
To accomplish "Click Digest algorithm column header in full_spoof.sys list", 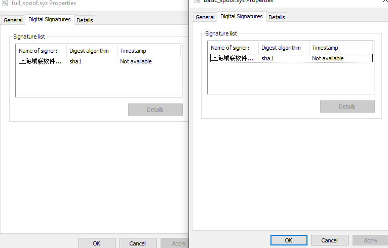I will pos(91,51).
